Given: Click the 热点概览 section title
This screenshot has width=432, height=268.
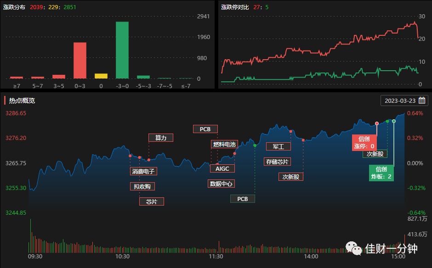Looking at the screenshot, I should pyautogui.click(x=22, y=100).
